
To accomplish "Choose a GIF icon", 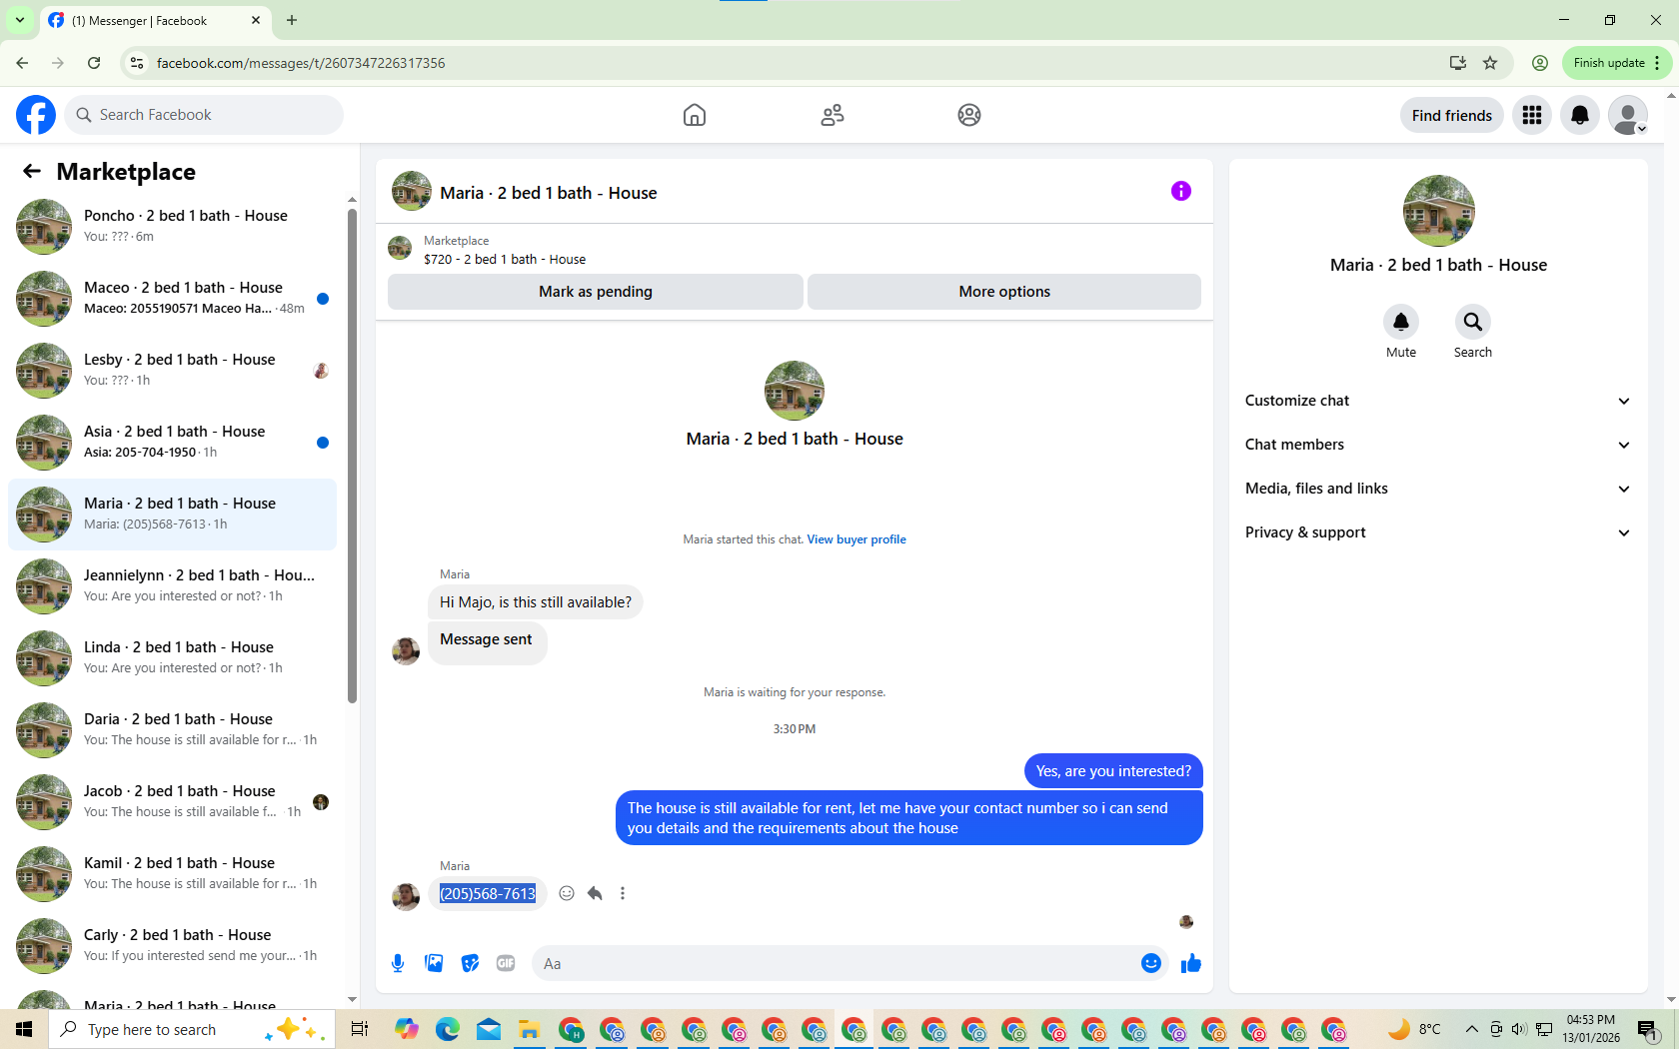I will tap(506, 963).
